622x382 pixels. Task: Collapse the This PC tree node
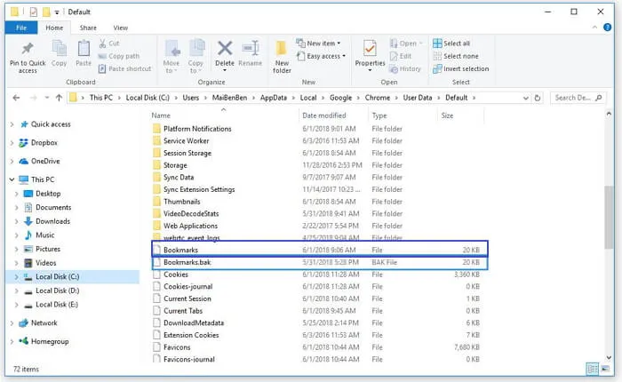[12, 179]
